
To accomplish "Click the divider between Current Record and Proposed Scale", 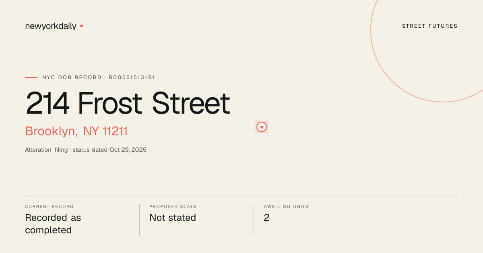I will point(139,220).
